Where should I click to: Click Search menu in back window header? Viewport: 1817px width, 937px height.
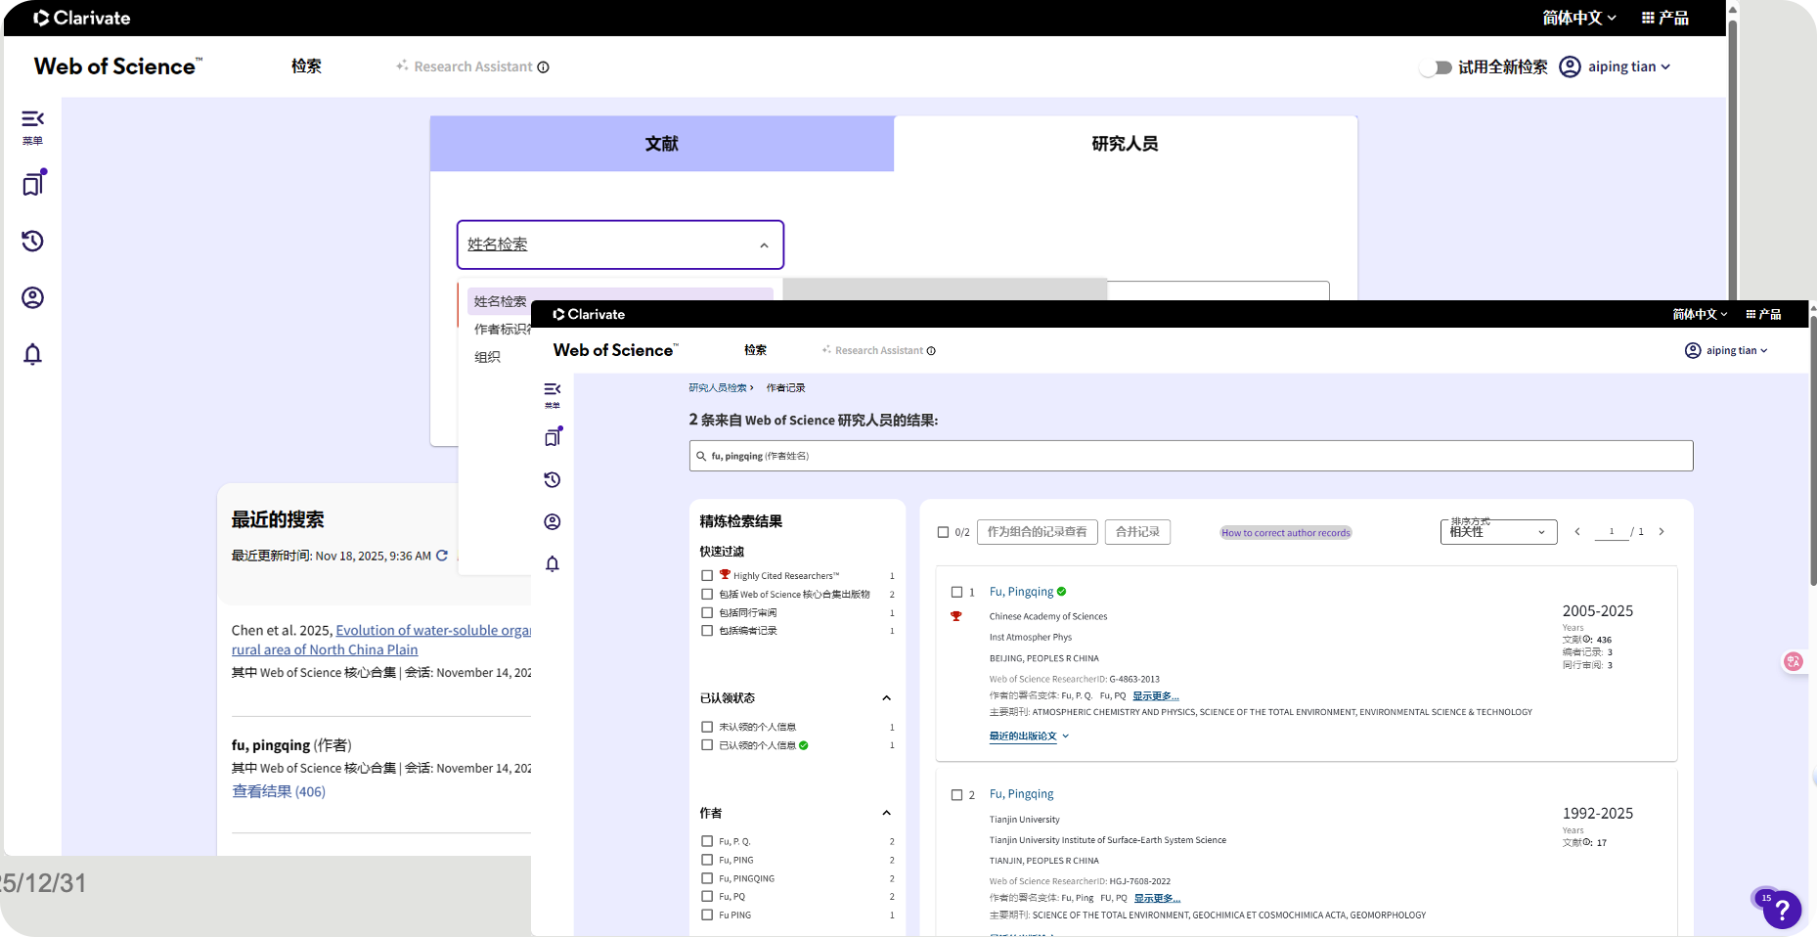pyautogui.click(x=306, y=67)
